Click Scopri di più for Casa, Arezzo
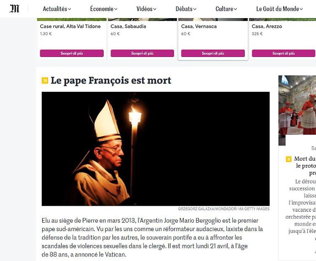The height and width of the screenshot is (261, 316). pos(284,53)
